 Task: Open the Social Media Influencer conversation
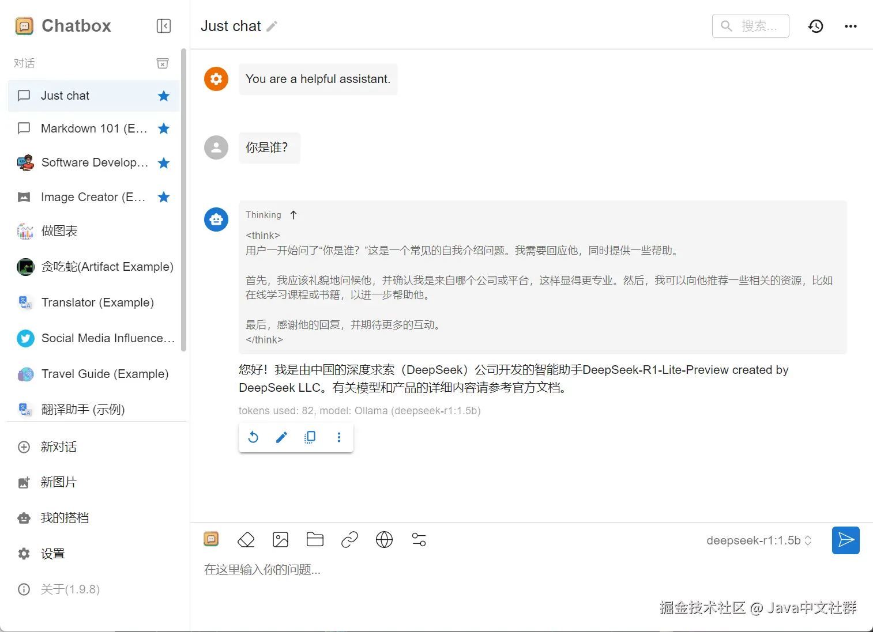coord(93,338)
